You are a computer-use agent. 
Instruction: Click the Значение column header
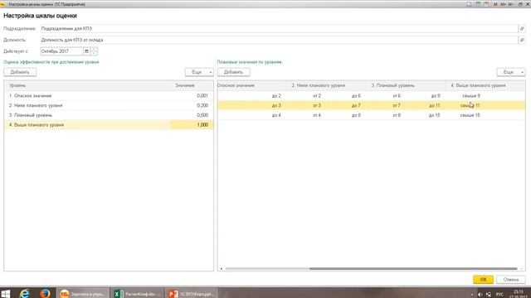[x=192, y=86]
